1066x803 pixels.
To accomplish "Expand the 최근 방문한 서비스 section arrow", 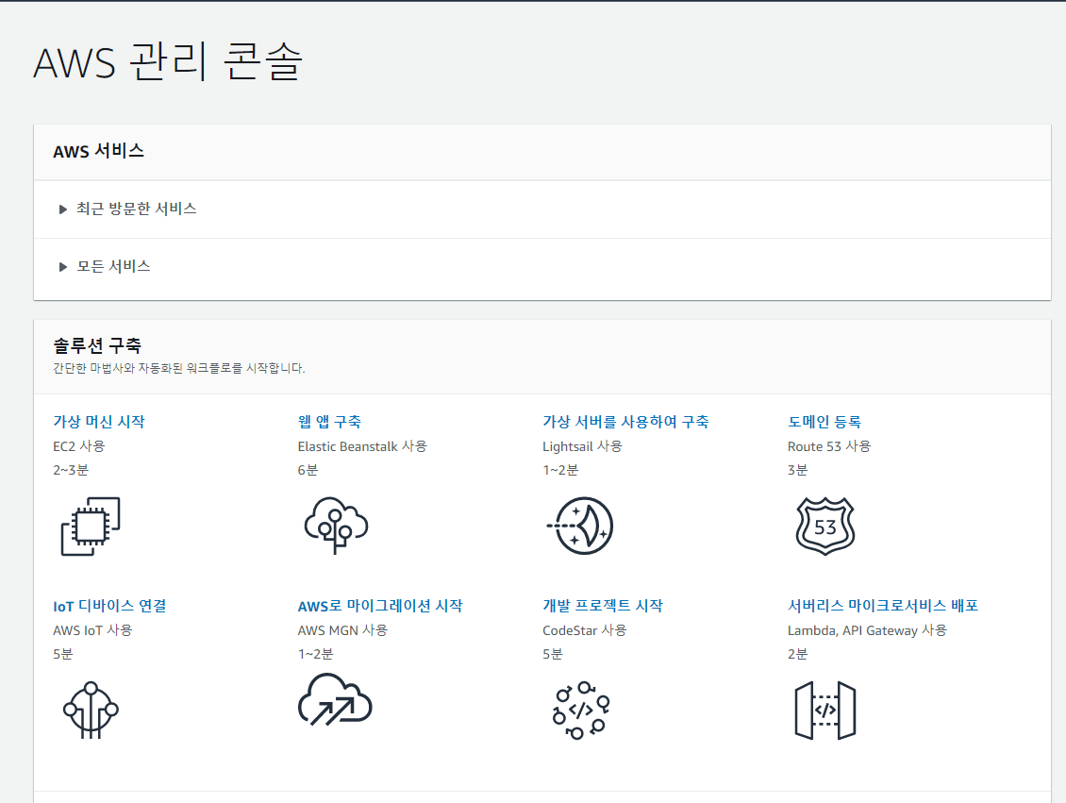I will pos(62,209).
